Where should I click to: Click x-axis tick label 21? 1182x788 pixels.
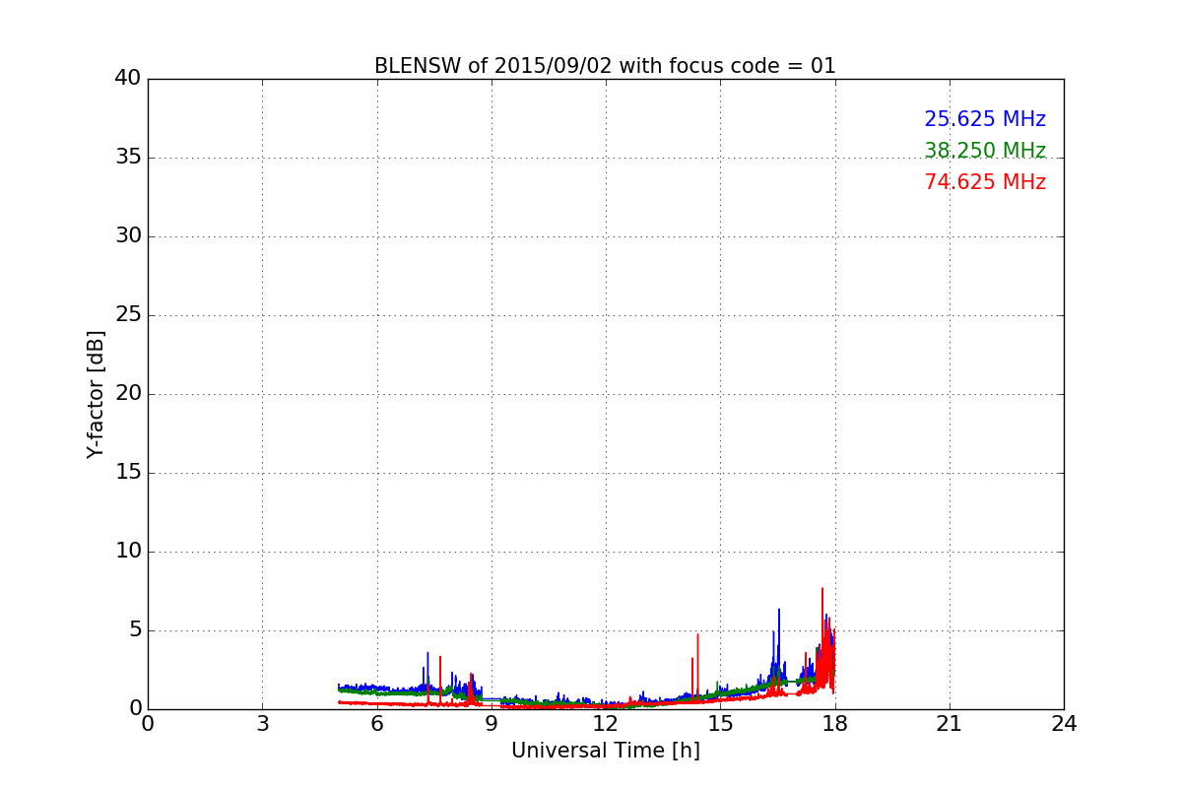(950, 723)
